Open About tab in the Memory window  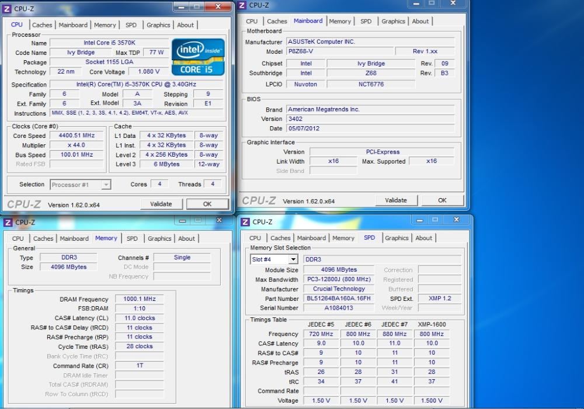tap(187, 238)
